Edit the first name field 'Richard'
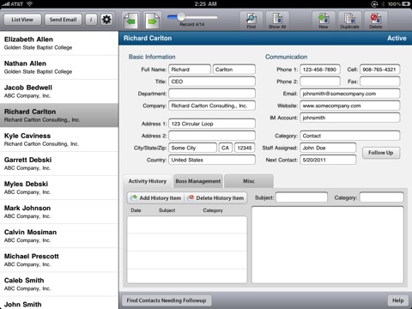Image resolution: width=412 pixels, height=309 pixels. click(190, 70)
